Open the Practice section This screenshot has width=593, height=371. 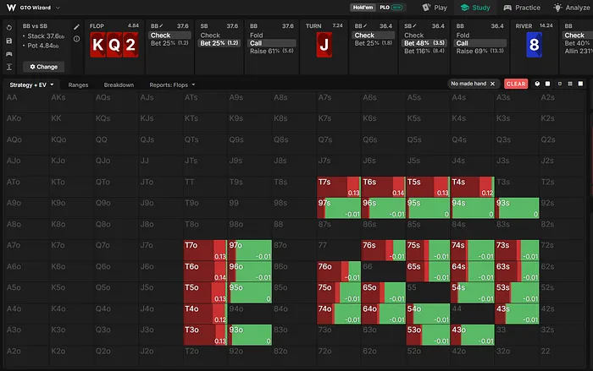(x=522, y=8)
